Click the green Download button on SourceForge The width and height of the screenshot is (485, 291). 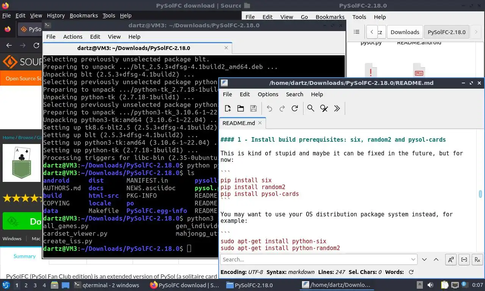(x=22, y=221)
